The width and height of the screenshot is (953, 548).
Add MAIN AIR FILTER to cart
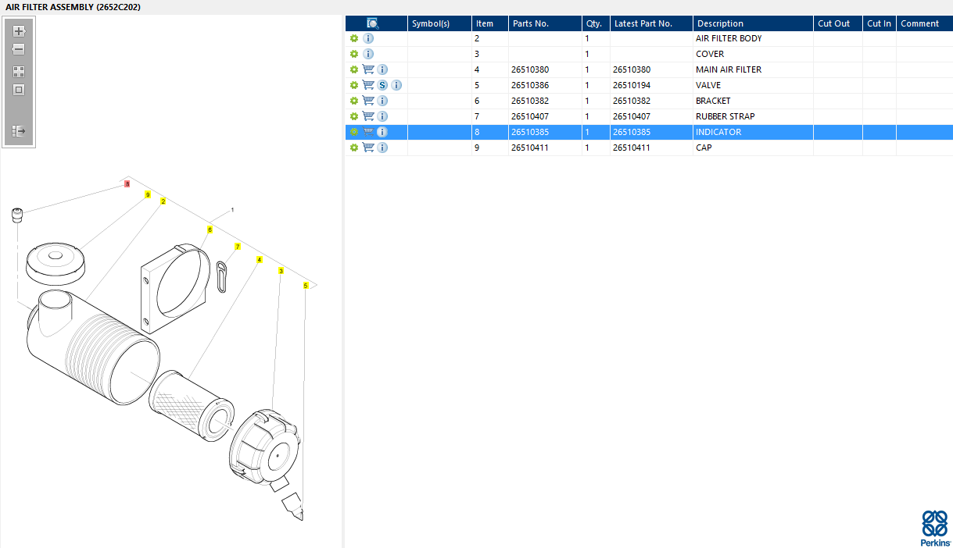tap(368, 69)
